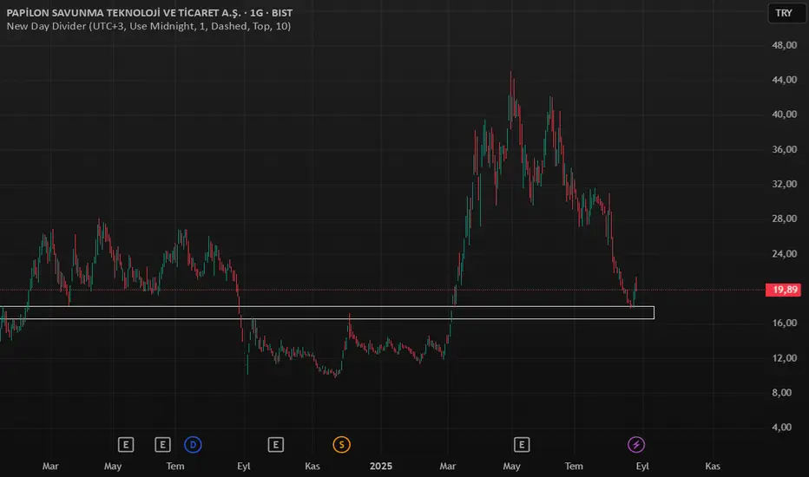Click the 19,89 current price label
Screen dimensions: 809x477
tap(783, 290)
